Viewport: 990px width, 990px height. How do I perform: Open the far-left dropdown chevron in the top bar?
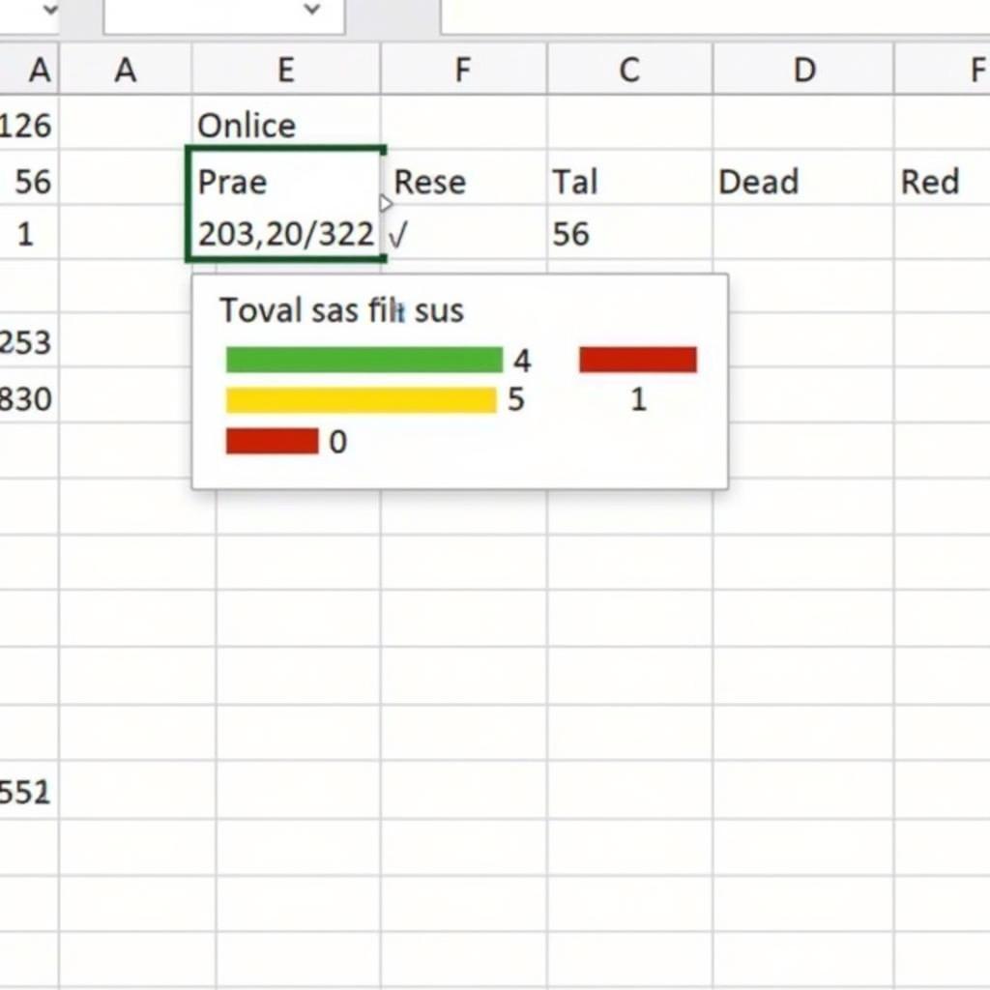point(47,10)
